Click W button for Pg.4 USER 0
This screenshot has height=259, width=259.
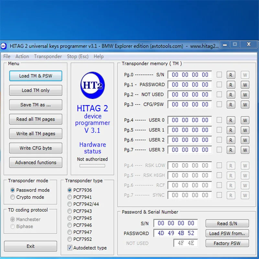click(x=245, y=120)
